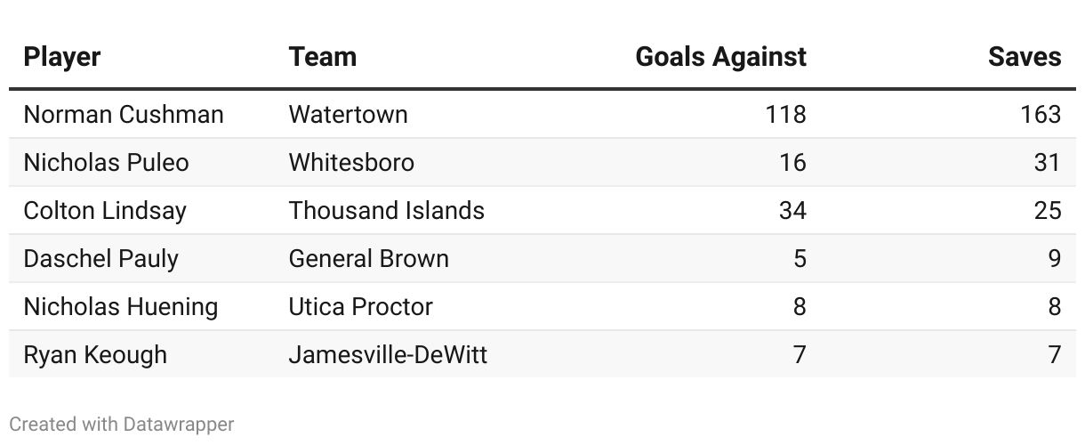Screen dimensions: 1085x445
Task: Select the Whitesboro team cell
Action: point(351,163)
